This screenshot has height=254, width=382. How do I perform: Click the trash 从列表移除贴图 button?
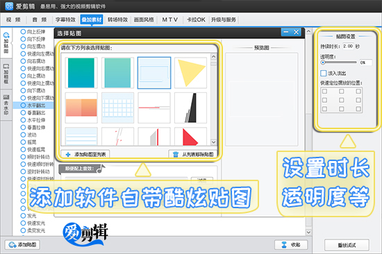point(192,154)
